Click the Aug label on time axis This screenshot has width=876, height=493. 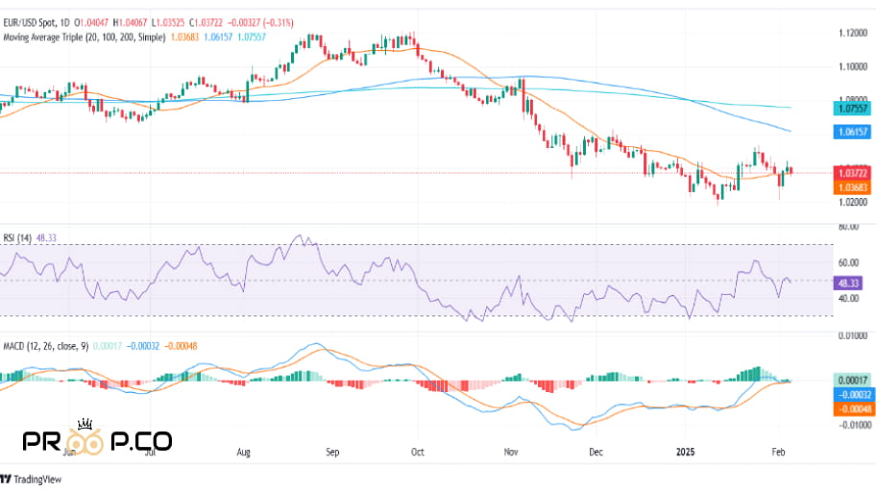244,452
